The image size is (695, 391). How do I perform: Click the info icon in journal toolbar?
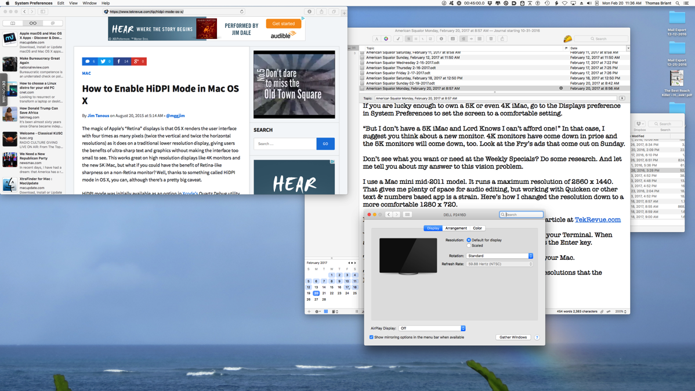tap(441, 39)
